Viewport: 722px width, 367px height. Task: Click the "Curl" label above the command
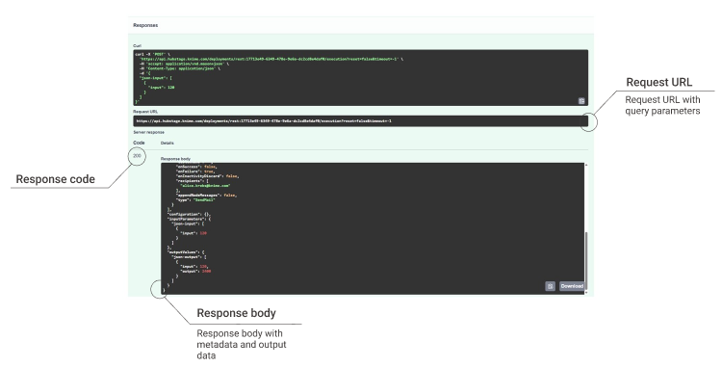click(137, 46)
